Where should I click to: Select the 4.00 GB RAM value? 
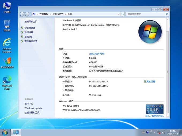[x=93, y=62]
